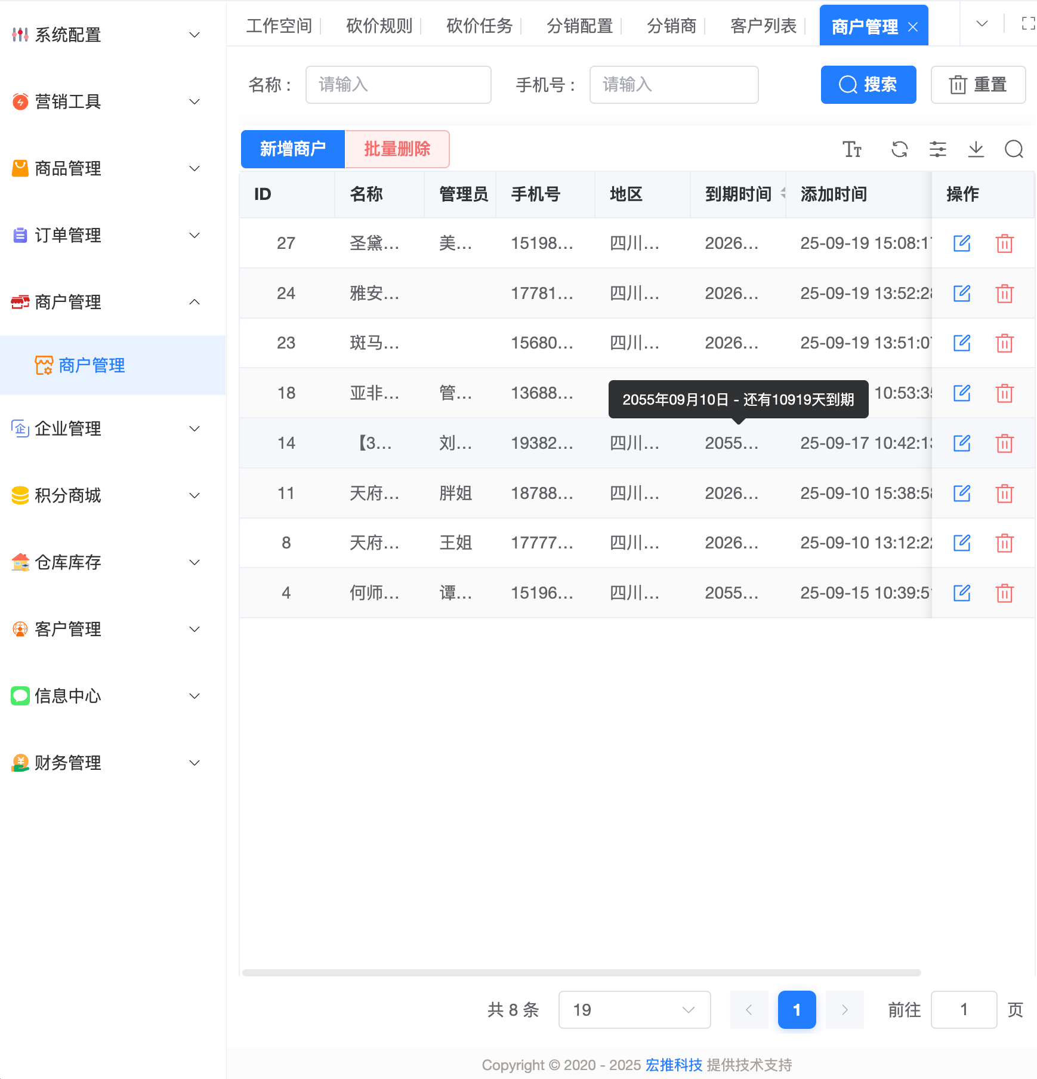Click the 搜索 search button
Image resolution: width=1037 pixels, height=1079 pixels.
(868, 85)
